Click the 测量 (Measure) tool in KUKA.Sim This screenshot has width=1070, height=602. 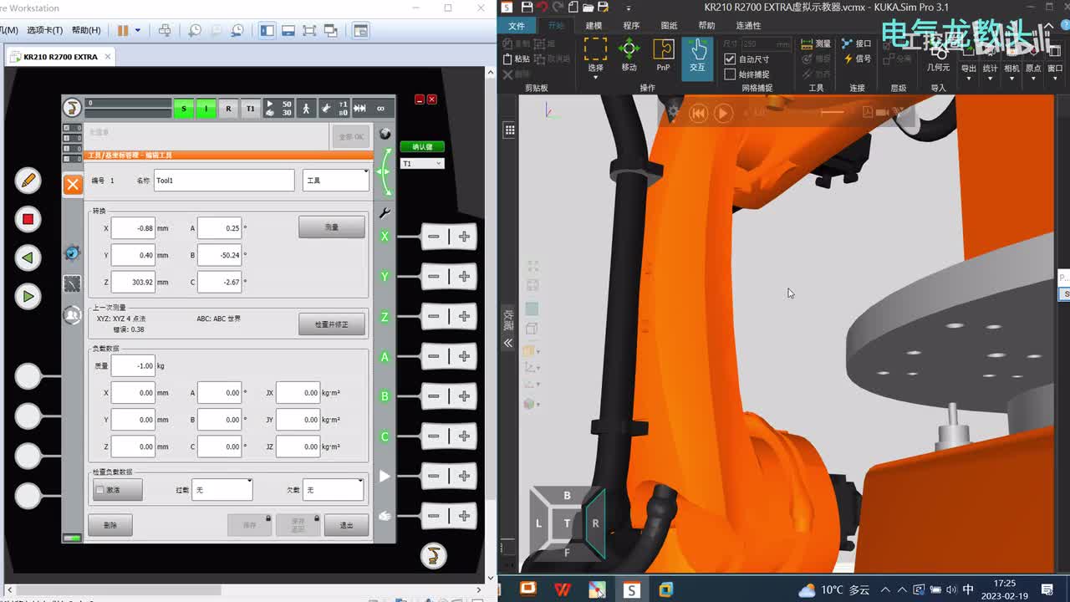(816, 43)
